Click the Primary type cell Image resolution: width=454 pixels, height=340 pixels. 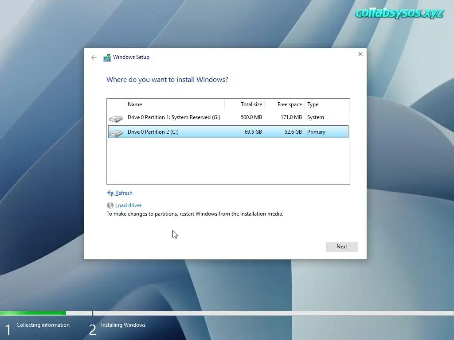(316, 132)
